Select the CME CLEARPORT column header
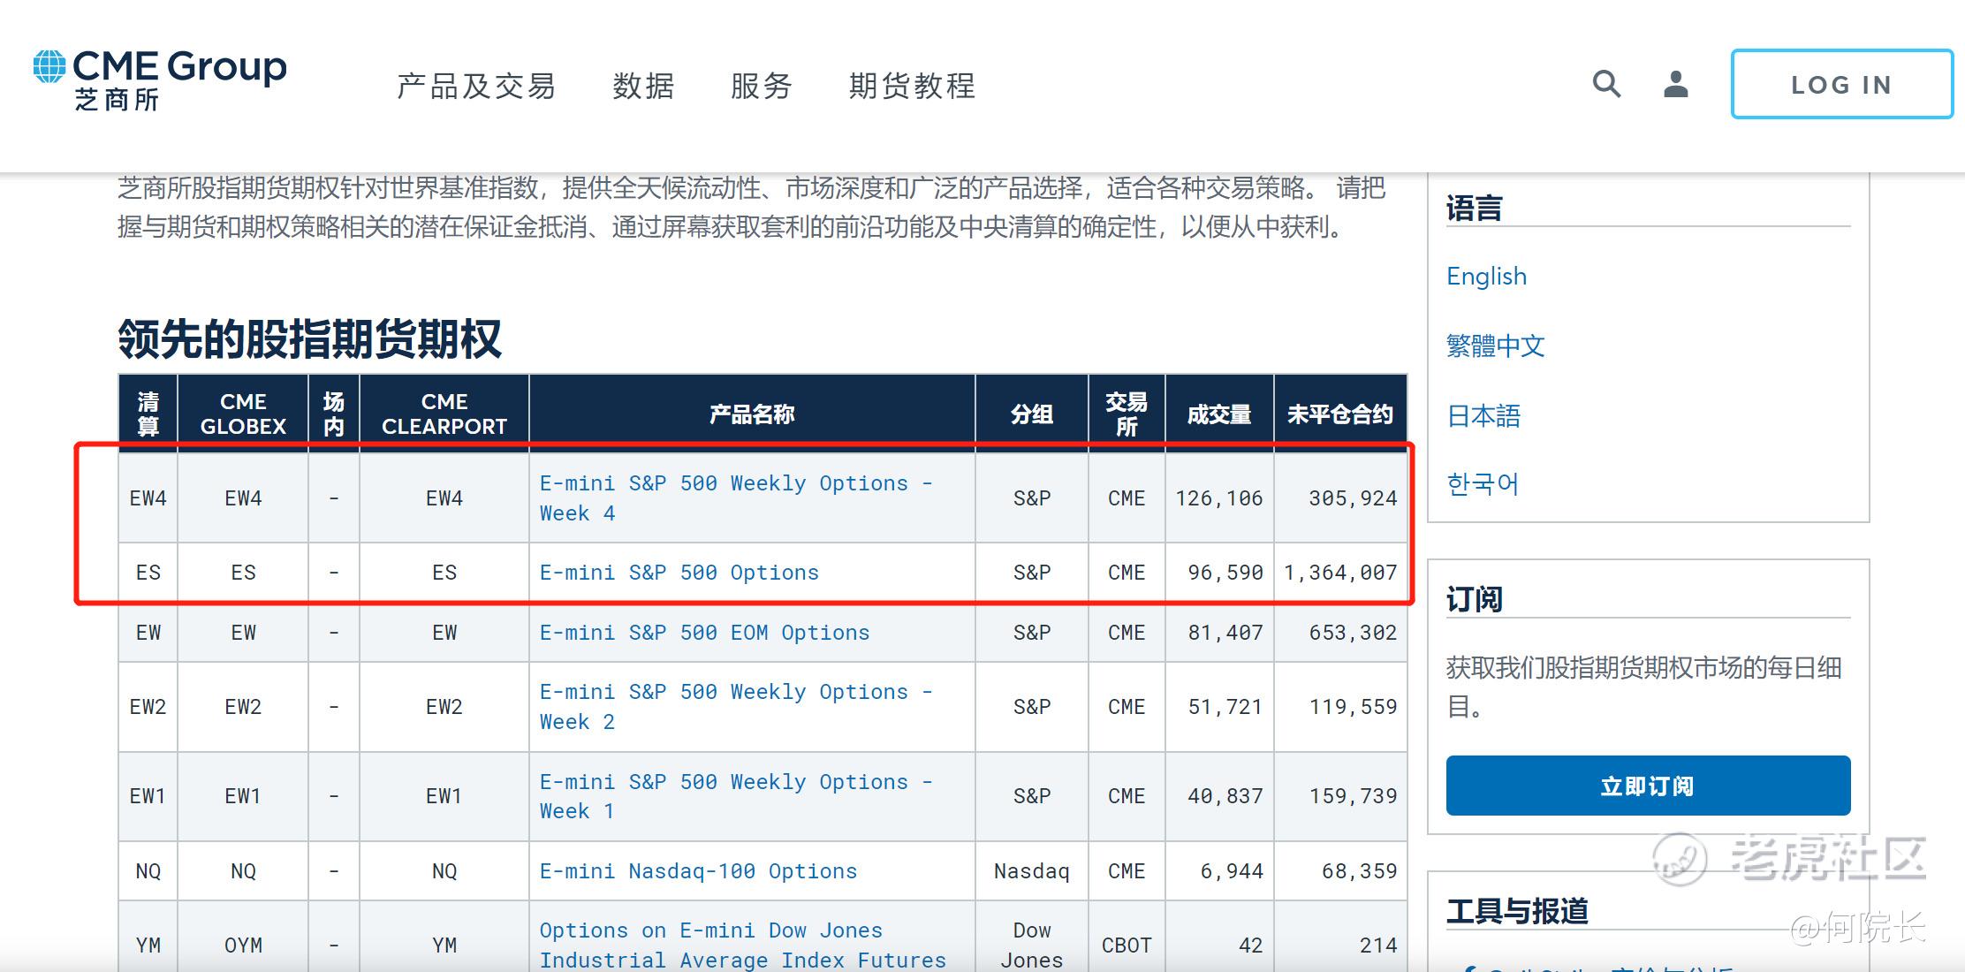1965x972 pixels. (x=444, y=414)
